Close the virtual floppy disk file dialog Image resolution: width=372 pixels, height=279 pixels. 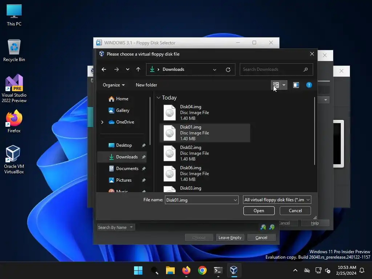click(312, 54)
